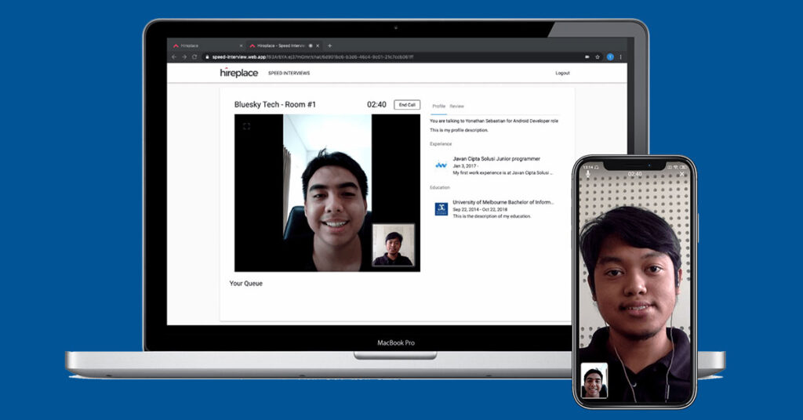Open a new browser tab with plus

329,45
